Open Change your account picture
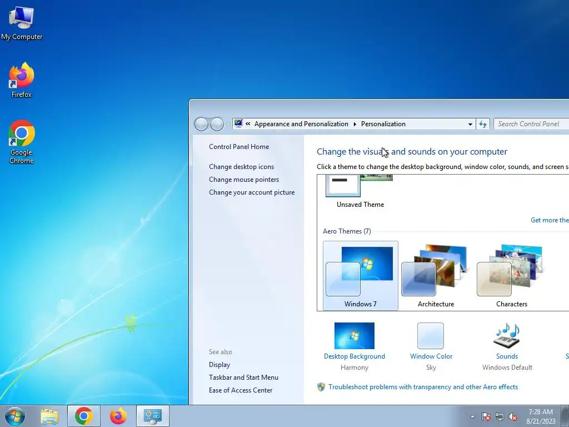Viewport: 569px width, 427px height. point(252,192)
